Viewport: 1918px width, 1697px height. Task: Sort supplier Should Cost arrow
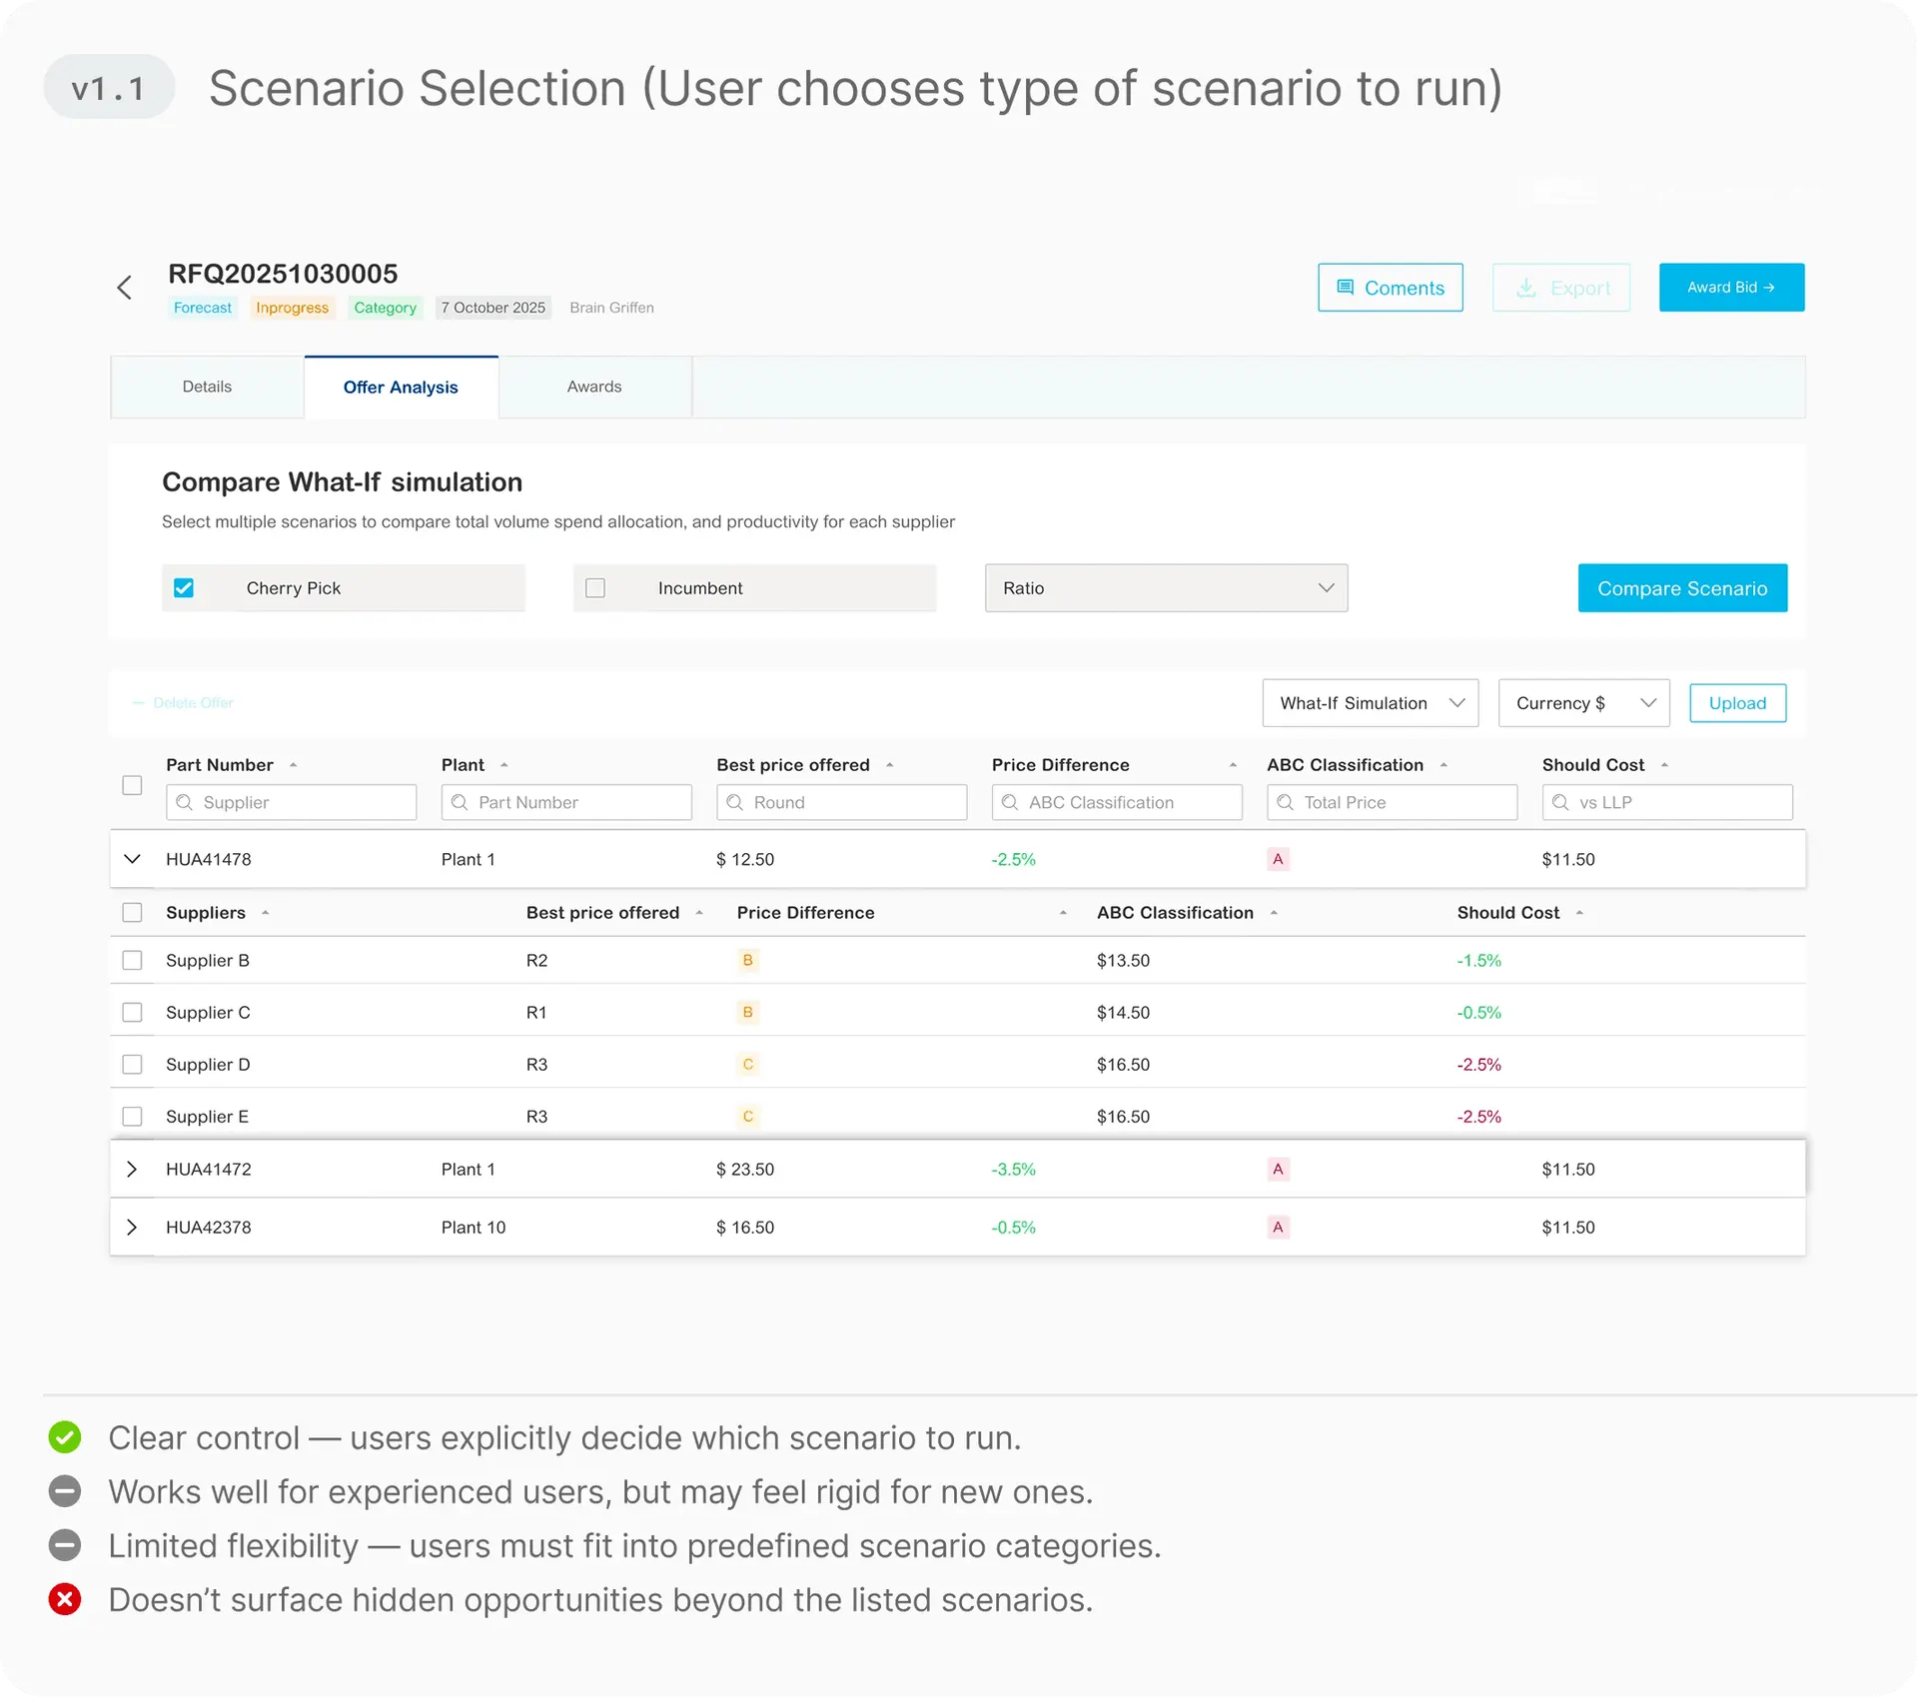click(1579, 913)
